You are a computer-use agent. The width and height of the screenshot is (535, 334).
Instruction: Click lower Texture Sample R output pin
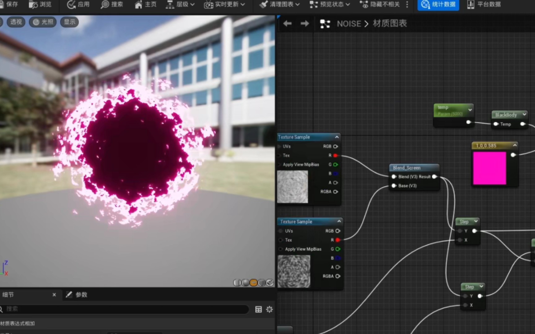tap(338, 240)
